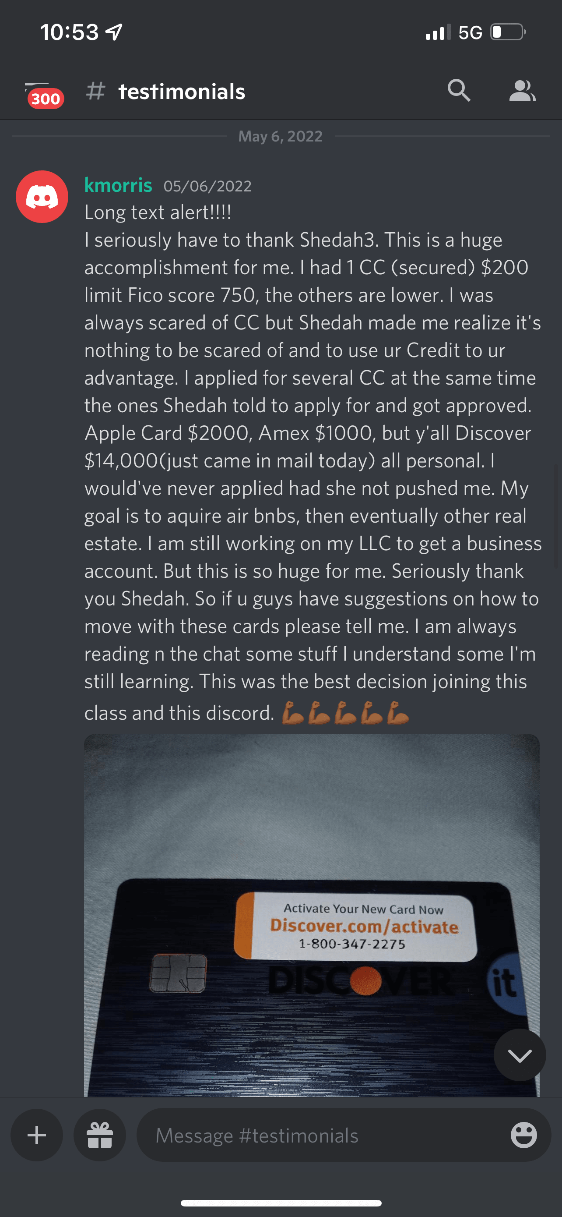Image resolution: width=562 pixels, height=1217 pixels.
Task: Show the member list icon
Action: (x=522, y=91)
